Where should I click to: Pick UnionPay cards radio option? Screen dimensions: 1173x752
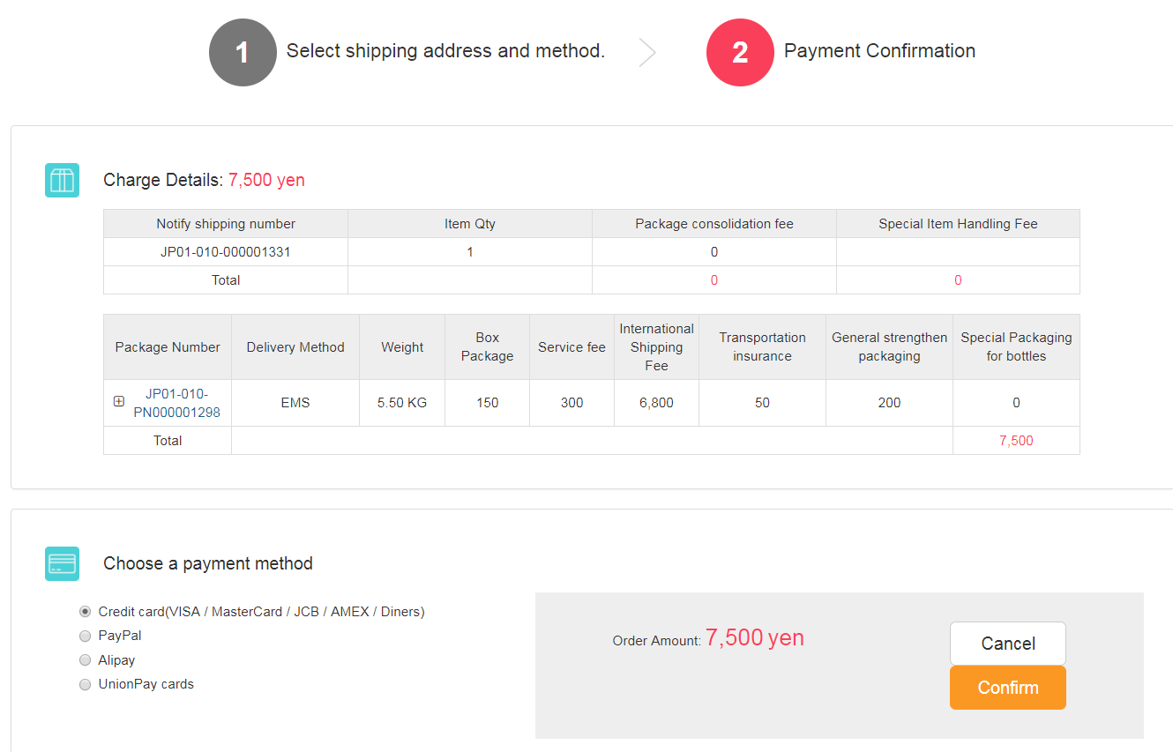coord(85,684)
